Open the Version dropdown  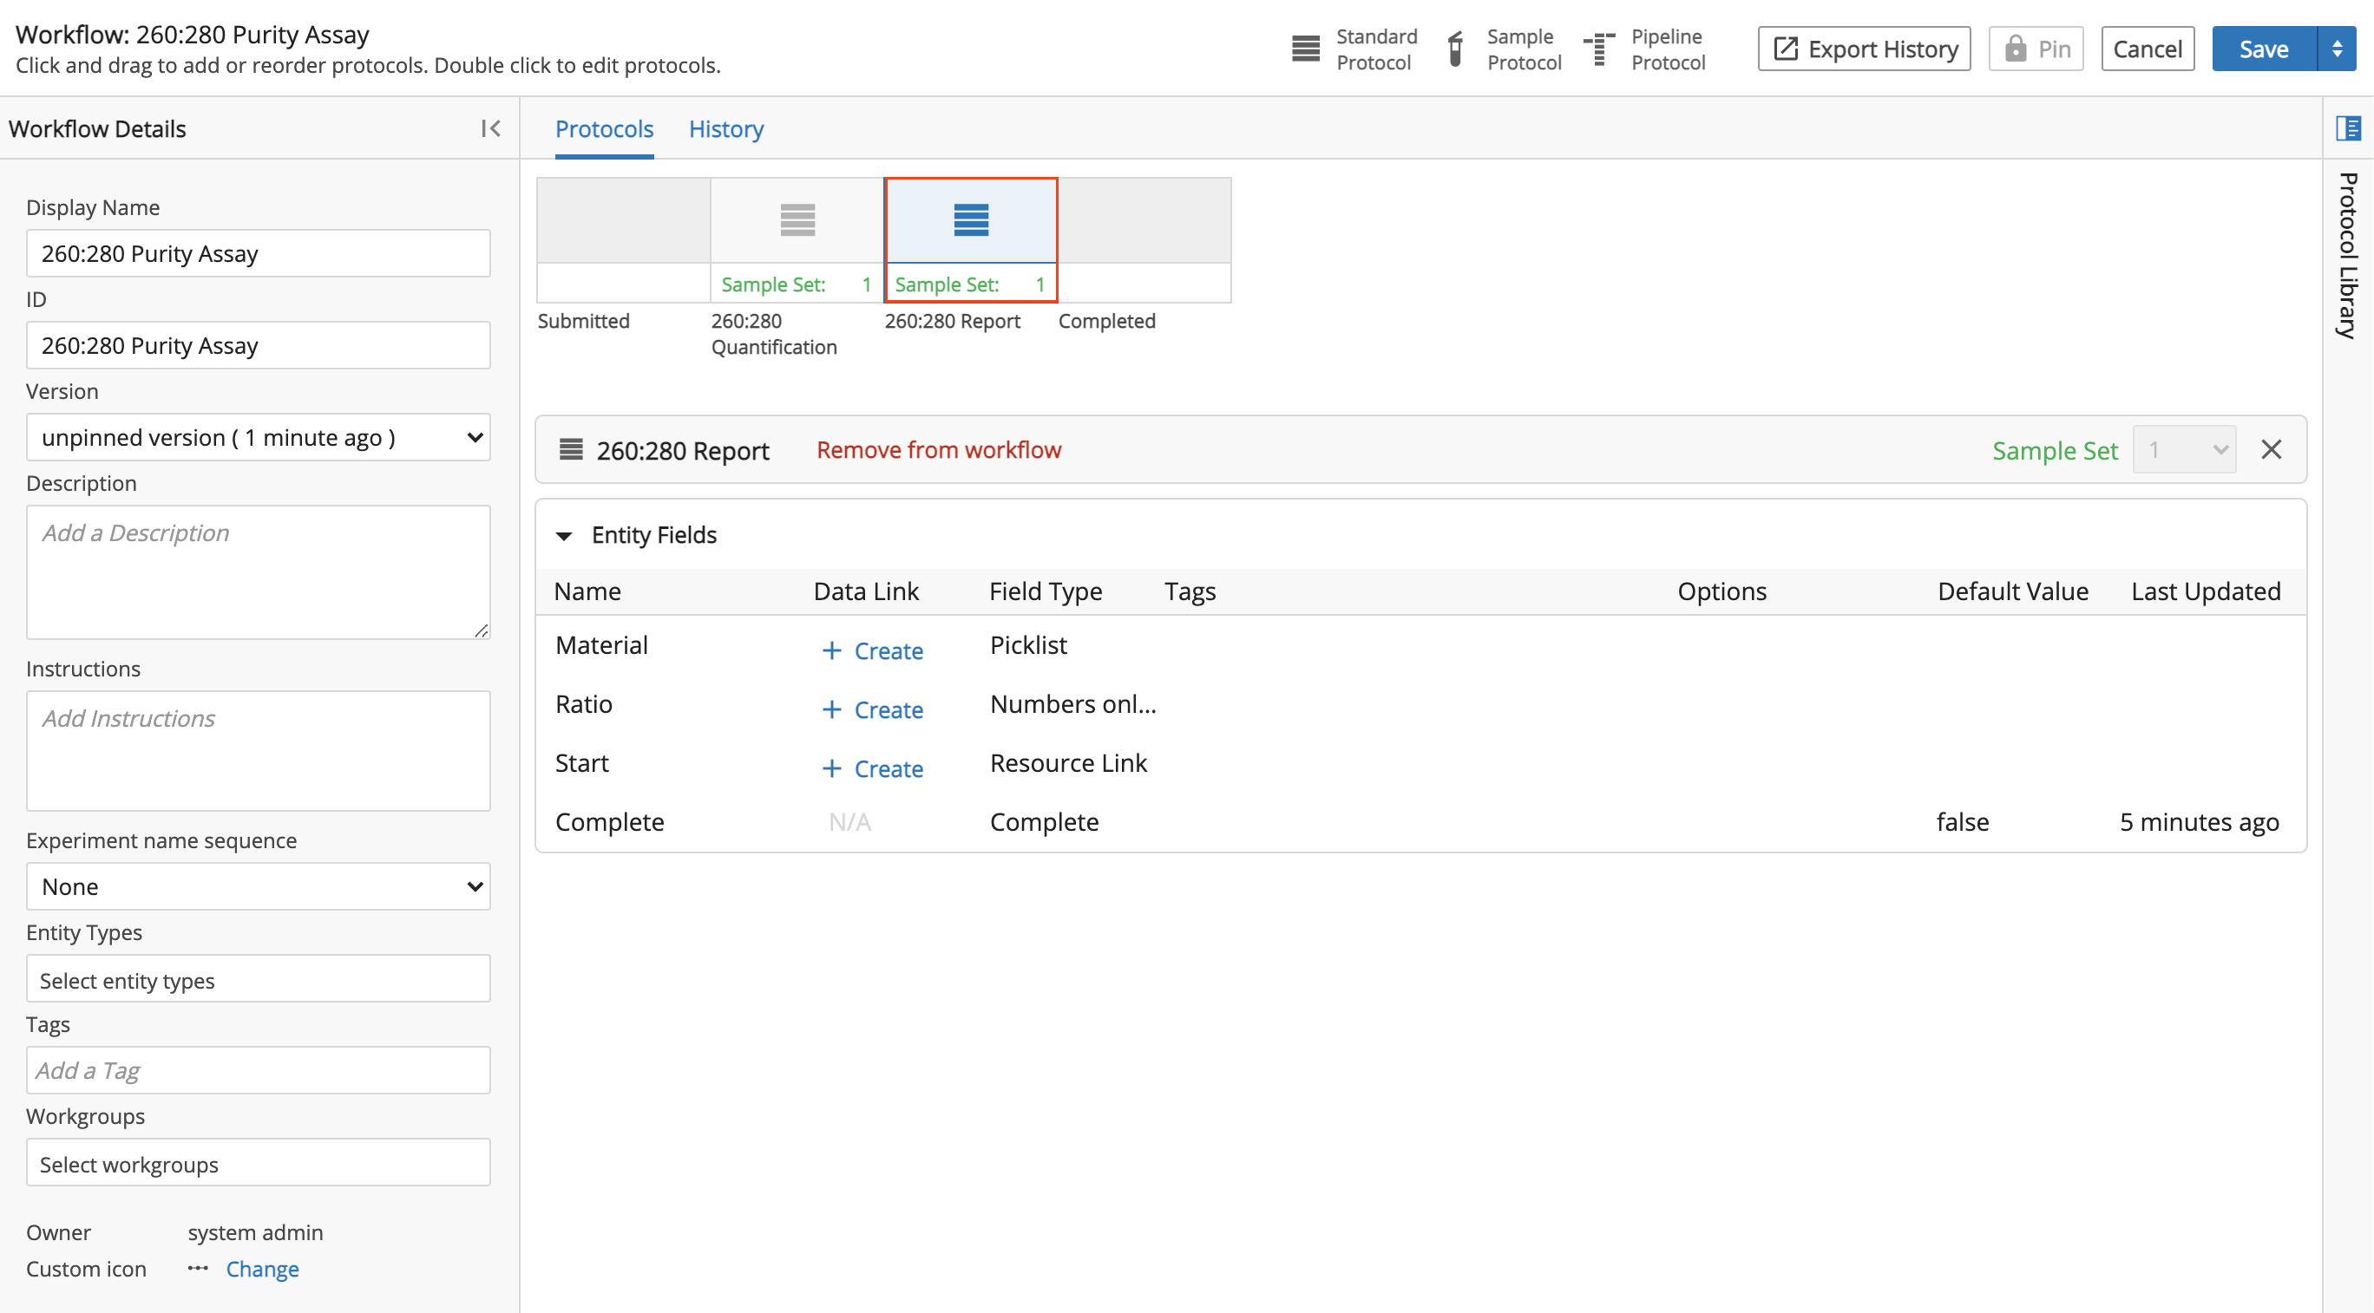(258, 438)
